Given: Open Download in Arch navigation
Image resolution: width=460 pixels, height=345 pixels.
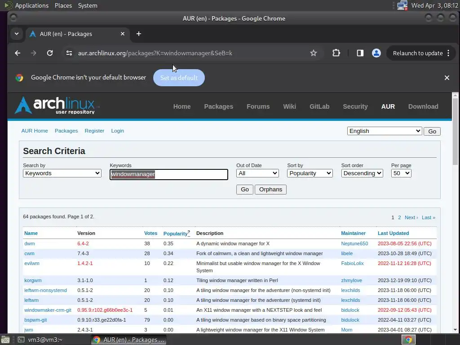Looking at the screenshot, I should (423, 106).
